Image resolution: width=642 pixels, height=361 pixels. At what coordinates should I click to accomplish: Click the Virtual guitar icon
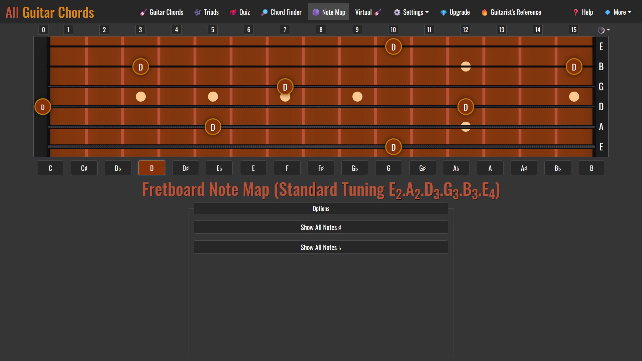(378, 13)
